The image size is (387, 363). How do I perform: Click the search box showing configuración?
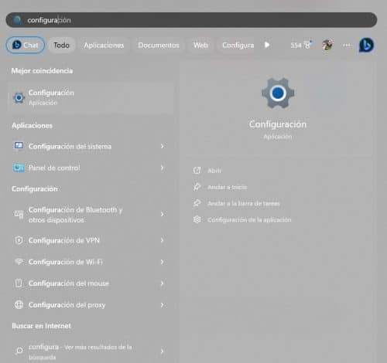pos(191,20)
